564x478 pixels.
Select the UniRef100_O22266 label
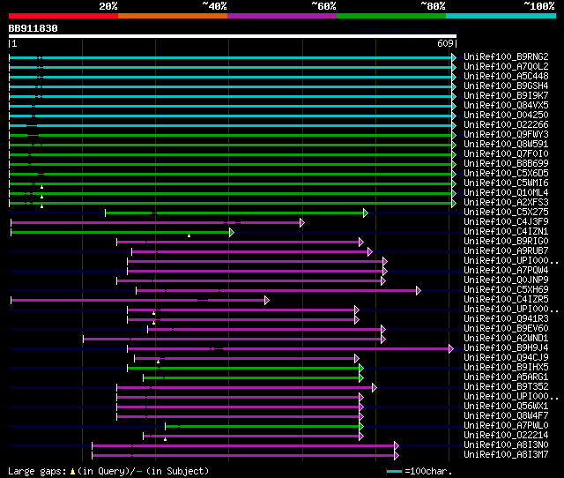point(506,125)
